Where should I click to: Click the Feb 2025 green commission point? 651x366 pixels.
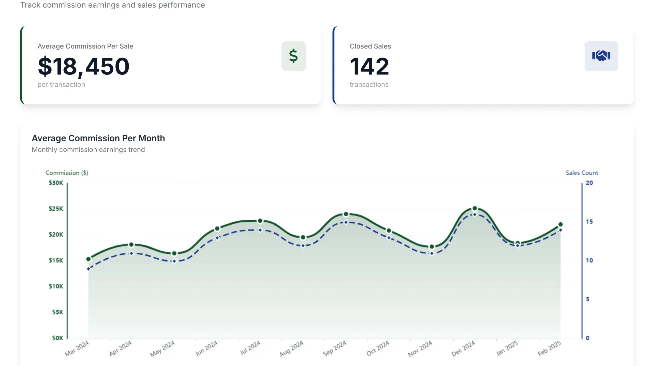560,224
